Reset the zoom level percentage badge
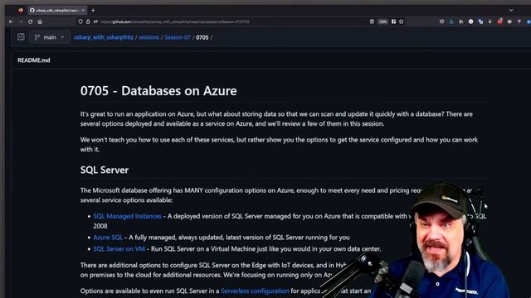This screenshot has width=531, height=298. pyautogui.click(x=382, y=22)
